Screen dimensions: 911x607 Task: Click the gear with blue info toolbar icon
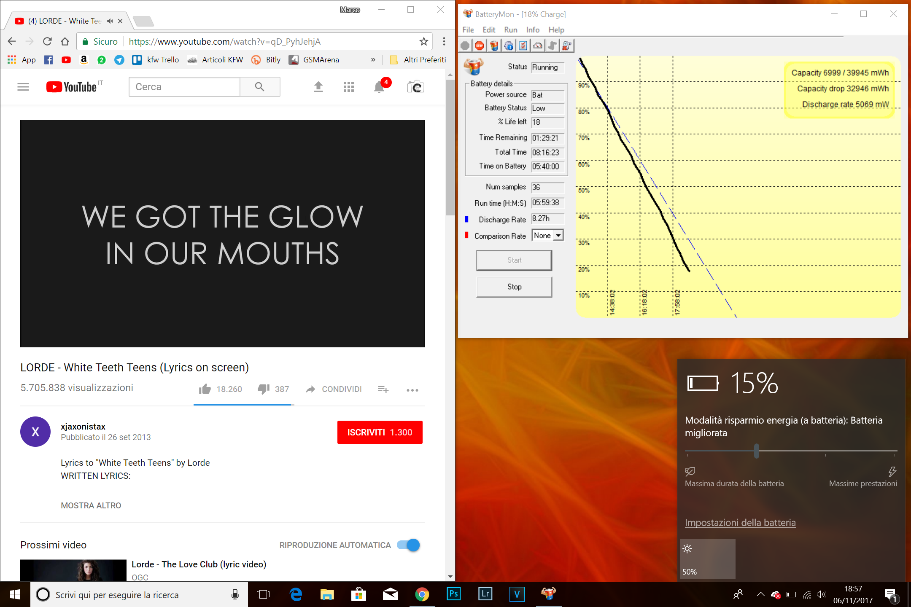coord(509,46)
